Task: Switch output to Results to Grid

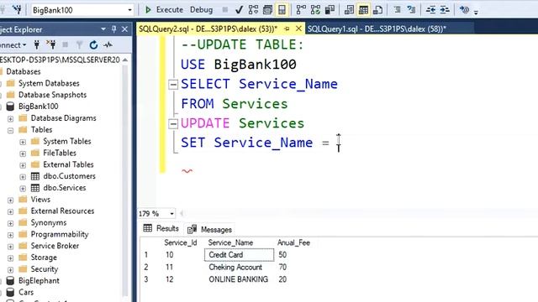Action: [363, 9]
